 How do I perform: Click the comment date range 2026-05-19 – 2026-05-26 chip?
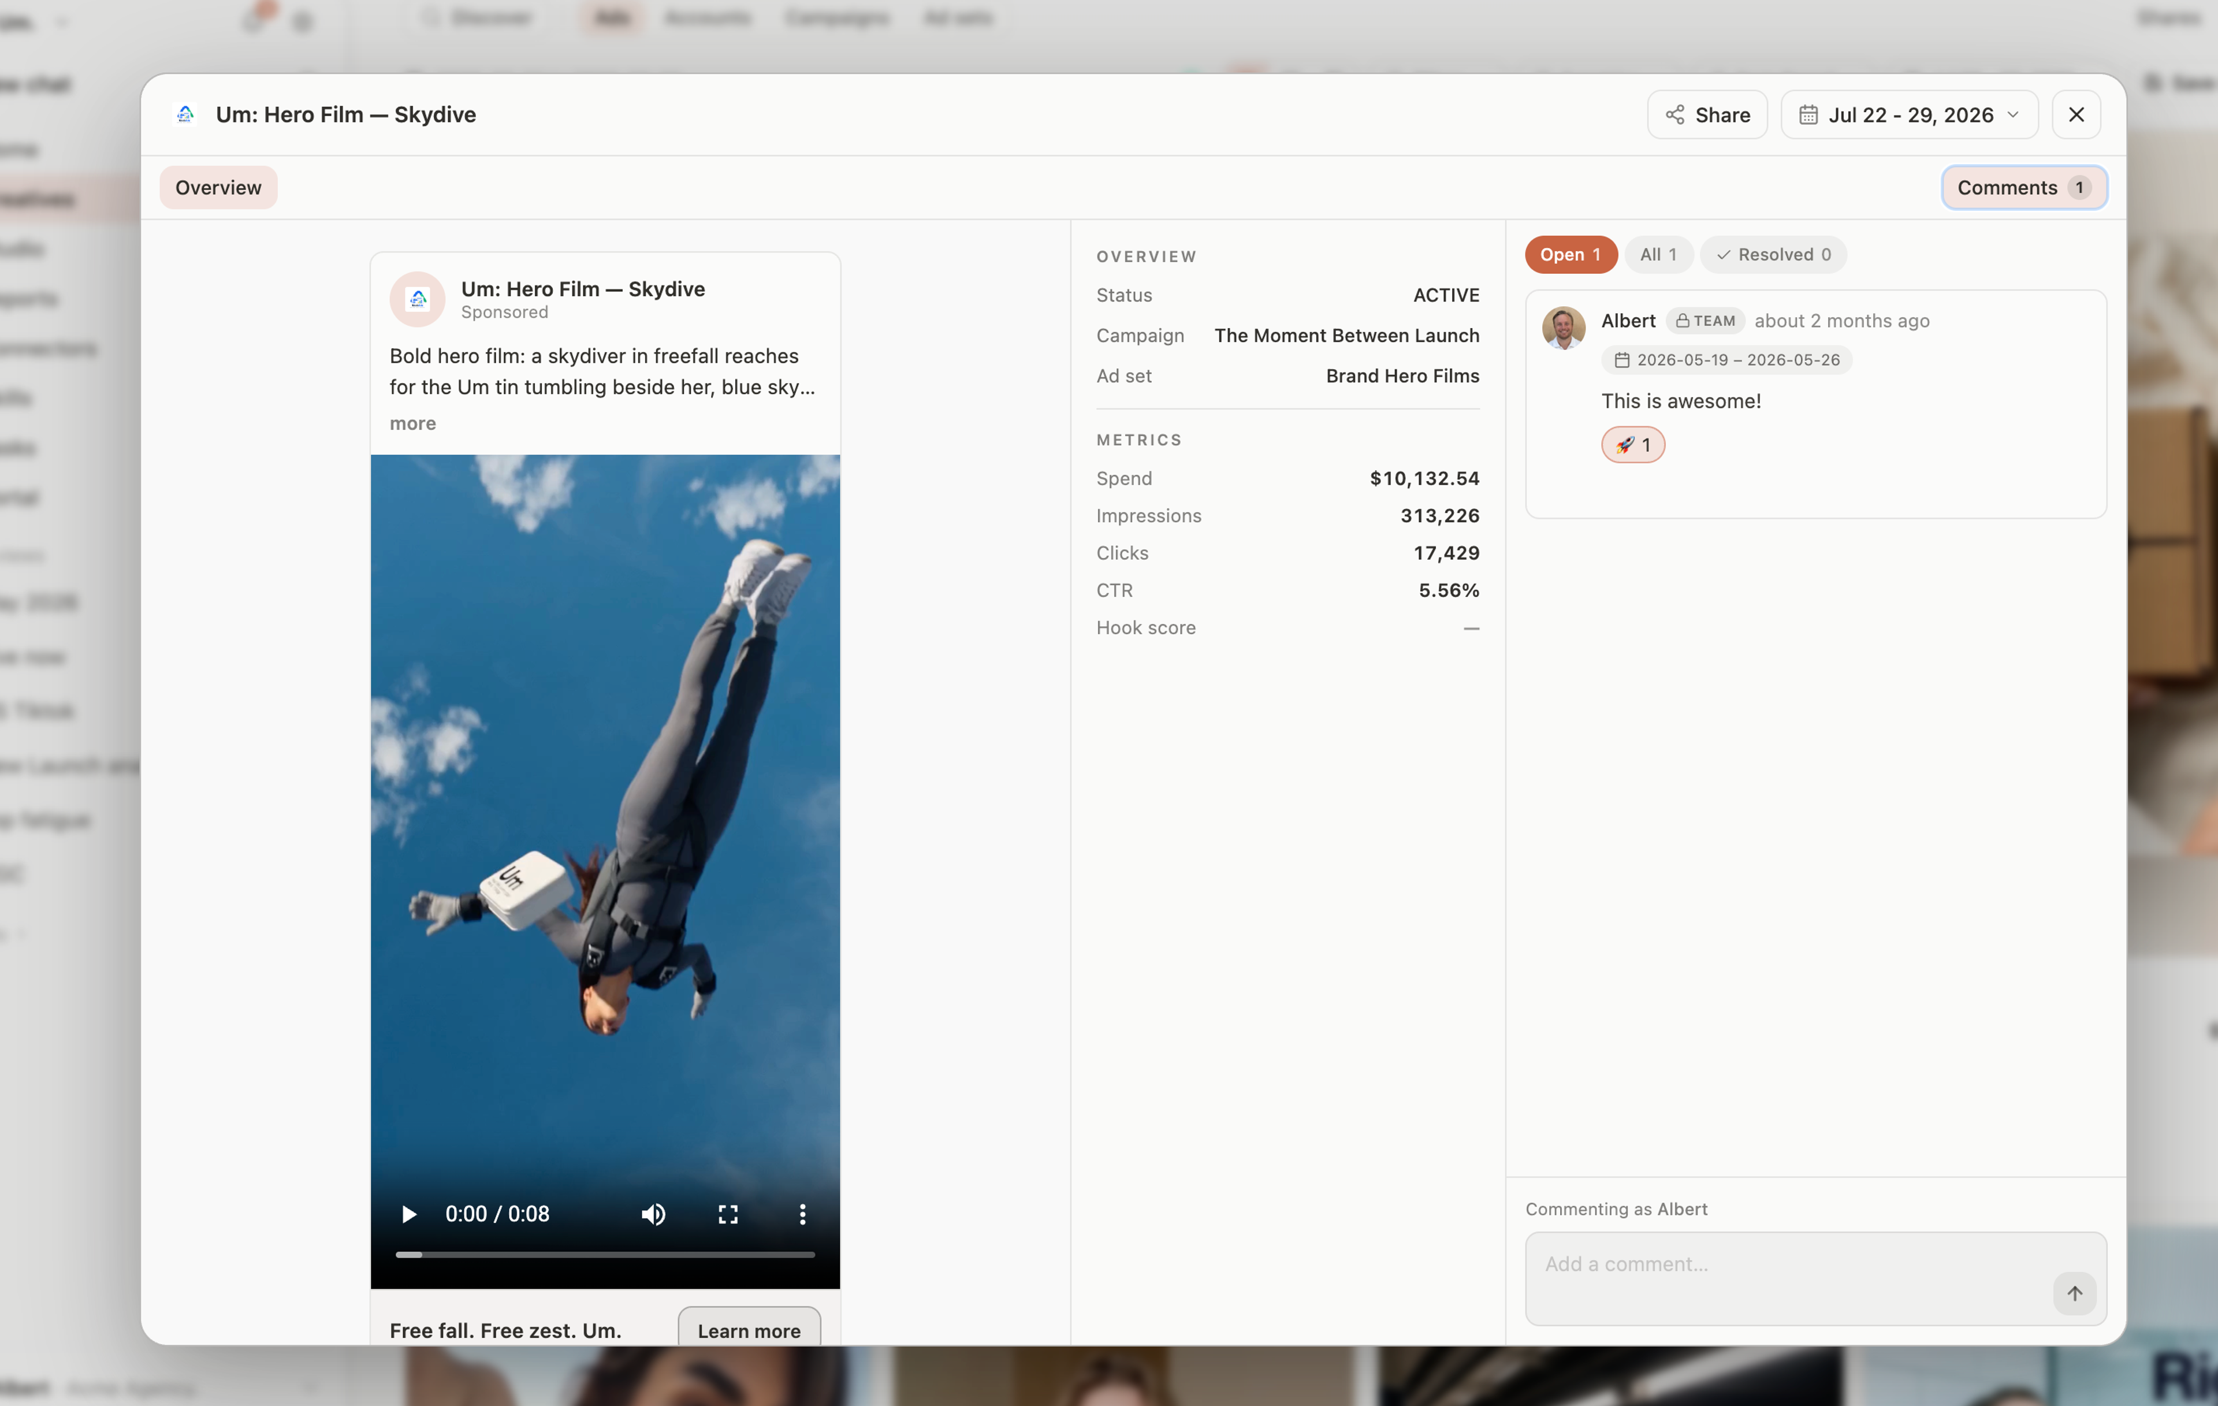click(1727, 359)
